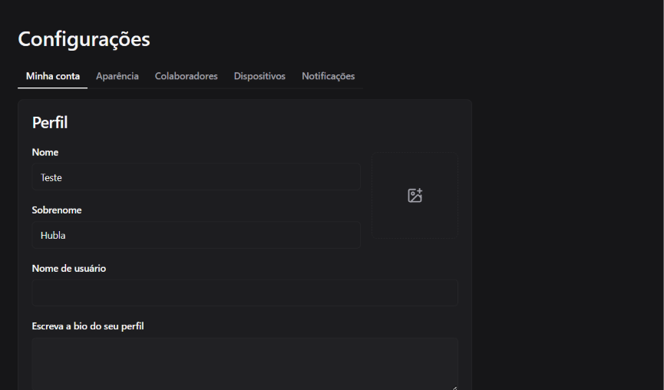Click the Configurações page heading
Screen dimensions: 664x390
click(84, 39)
